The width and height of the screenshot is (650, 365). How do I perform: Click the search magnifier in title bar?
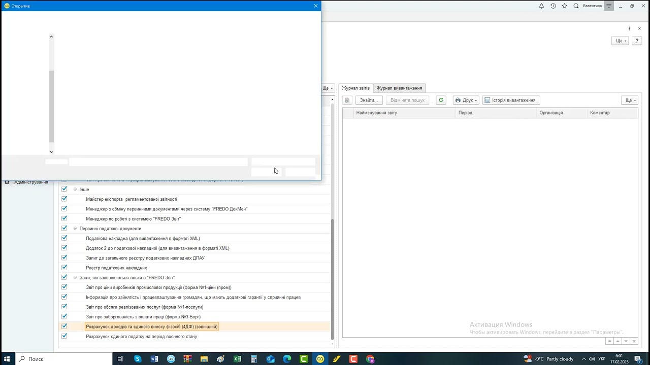(576, 6)
